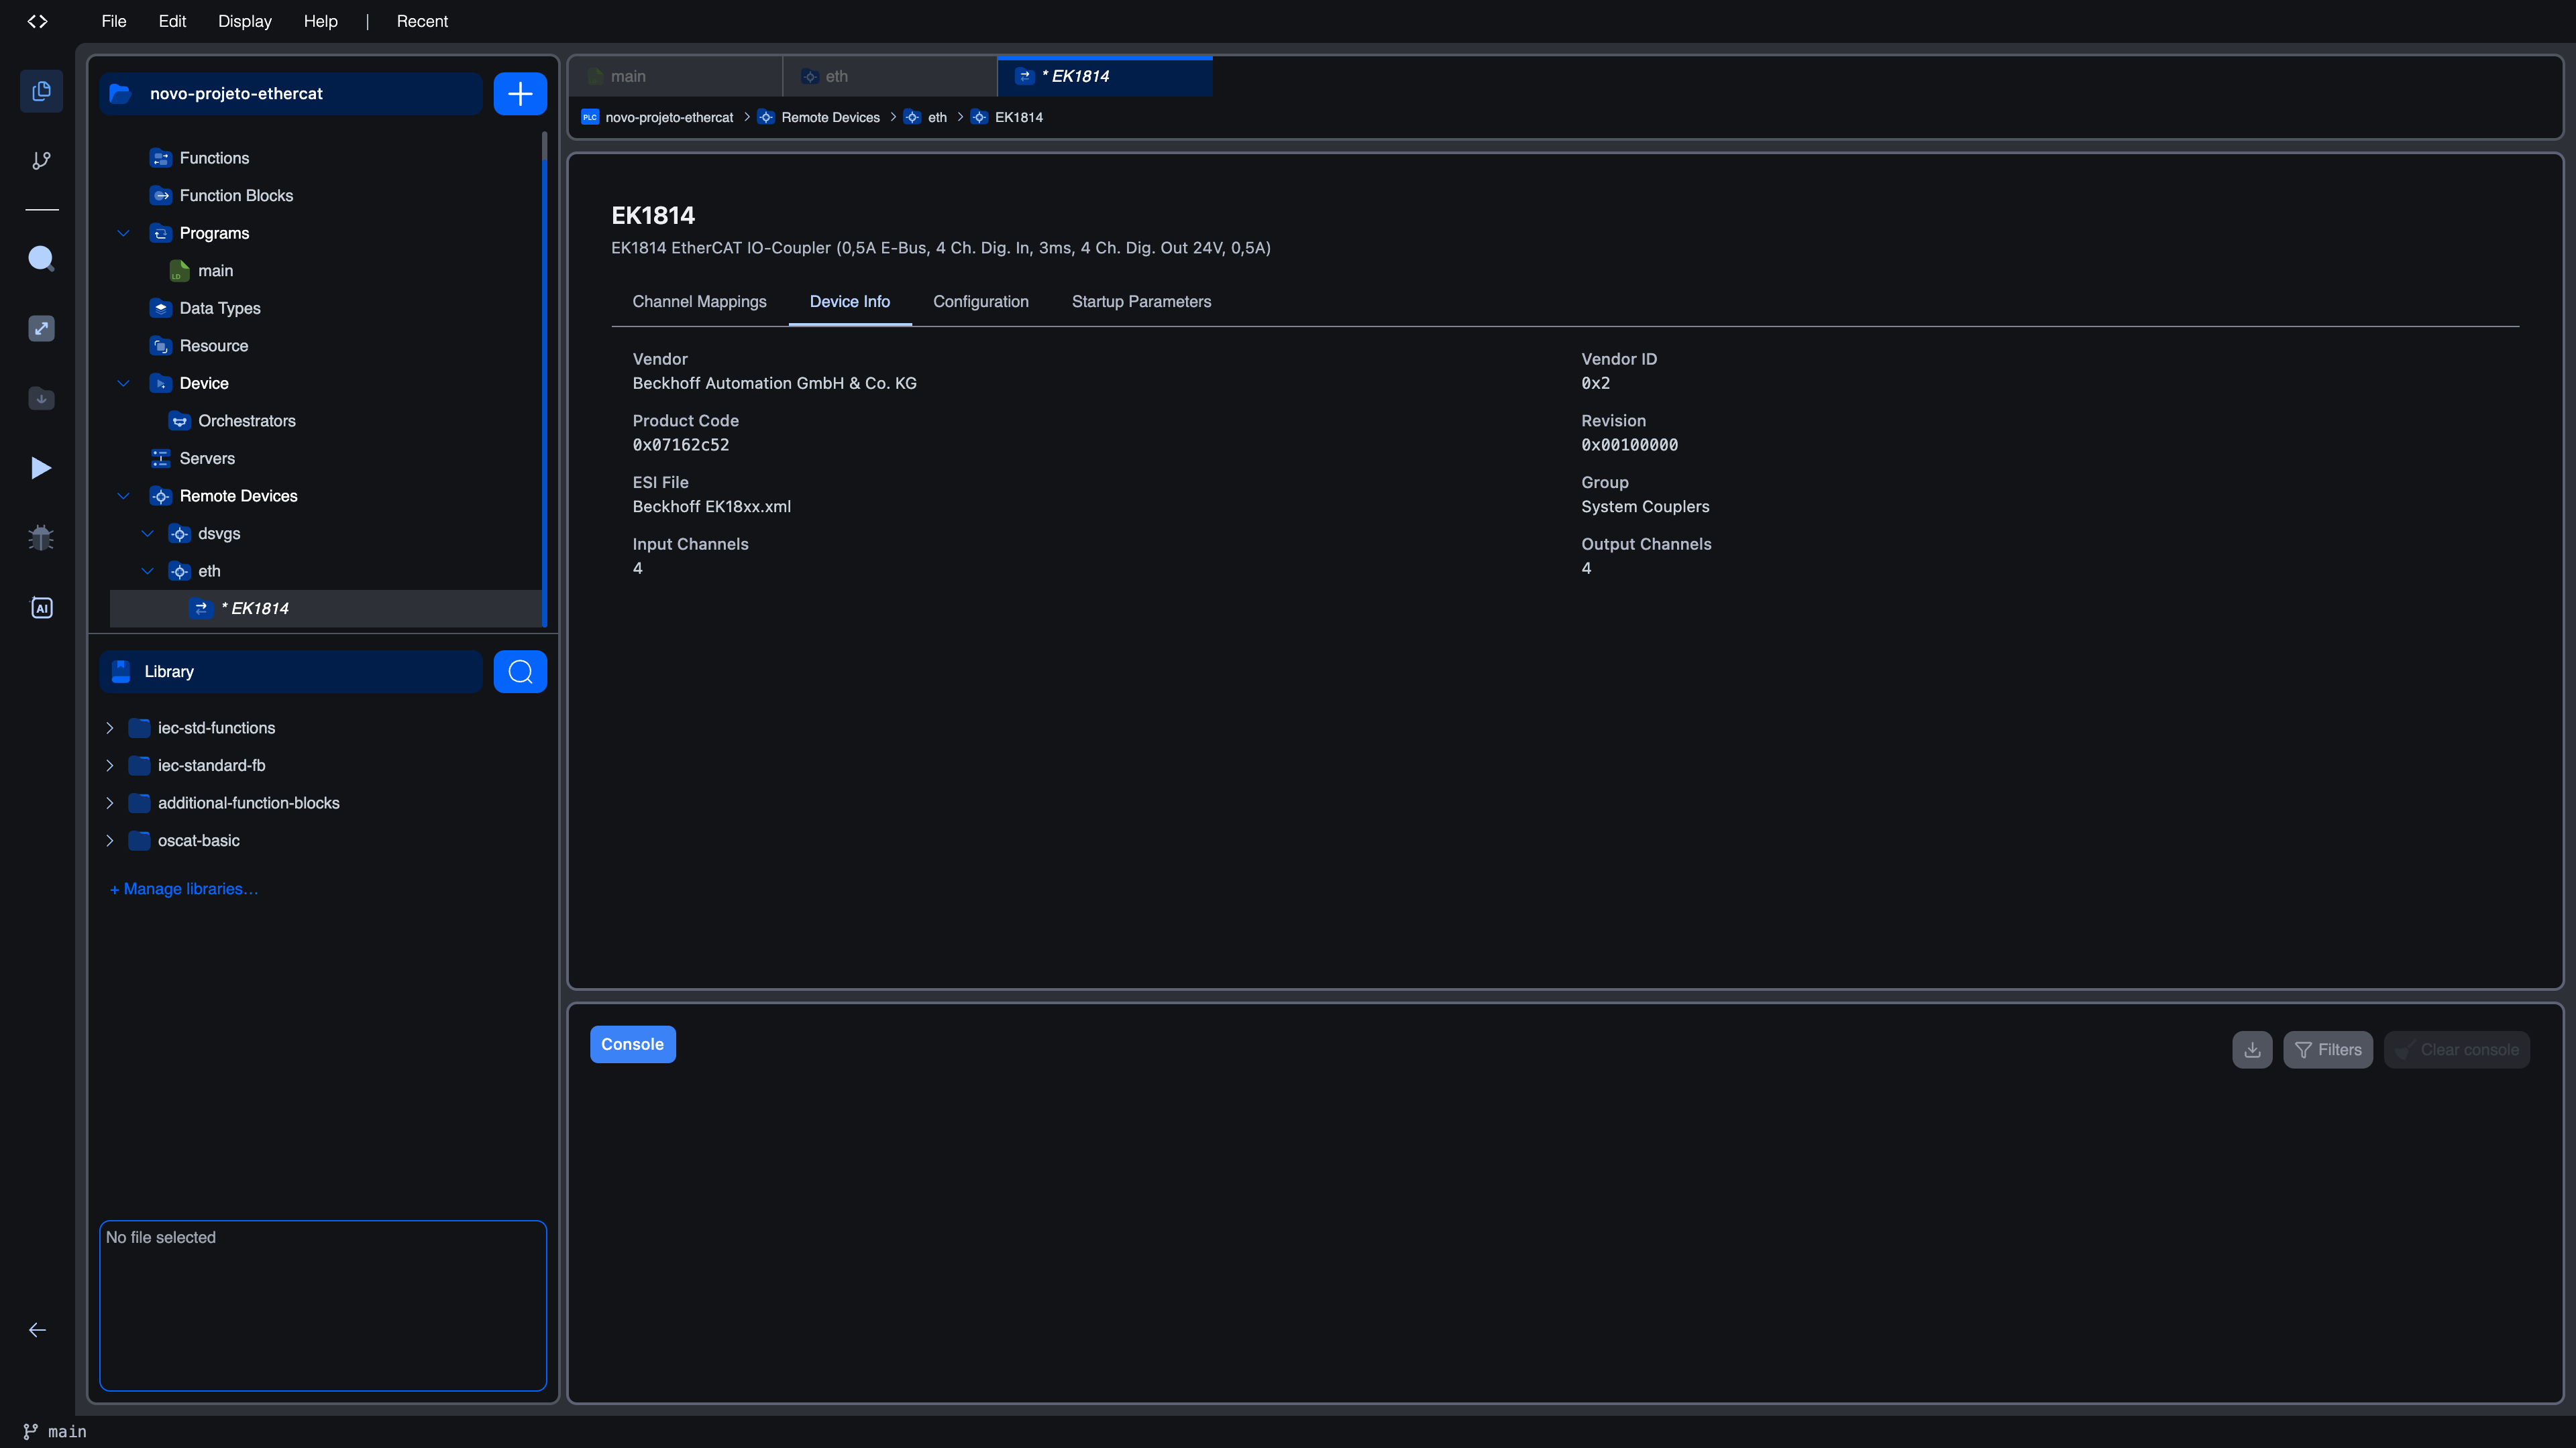Click the Function Blocks folder icon
2576x1448 pixels.
[160, 196]
